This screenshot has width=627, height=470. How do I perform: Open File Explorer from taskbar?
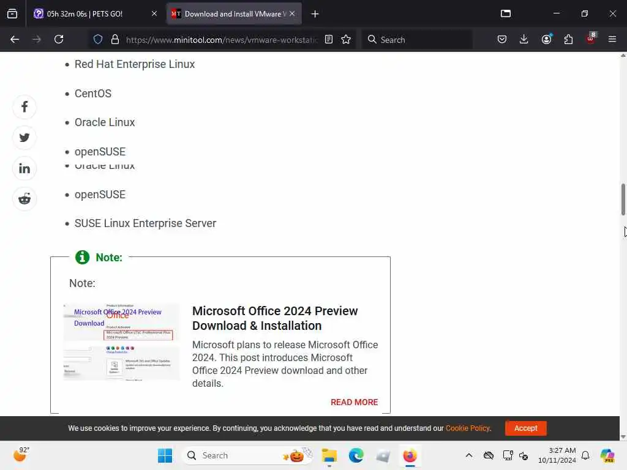[329, 455]
